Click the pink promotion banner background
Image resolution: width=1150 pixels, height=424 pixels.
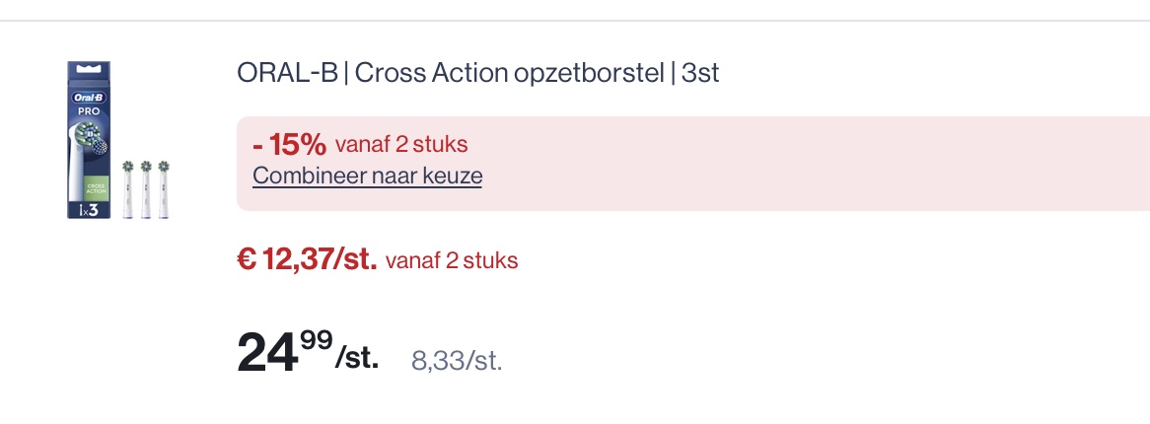(x=789, y=163)
